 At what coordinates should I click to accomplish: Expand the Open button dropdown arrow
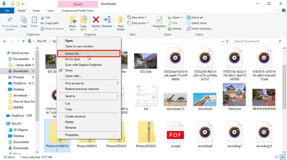tap(181, 17)
